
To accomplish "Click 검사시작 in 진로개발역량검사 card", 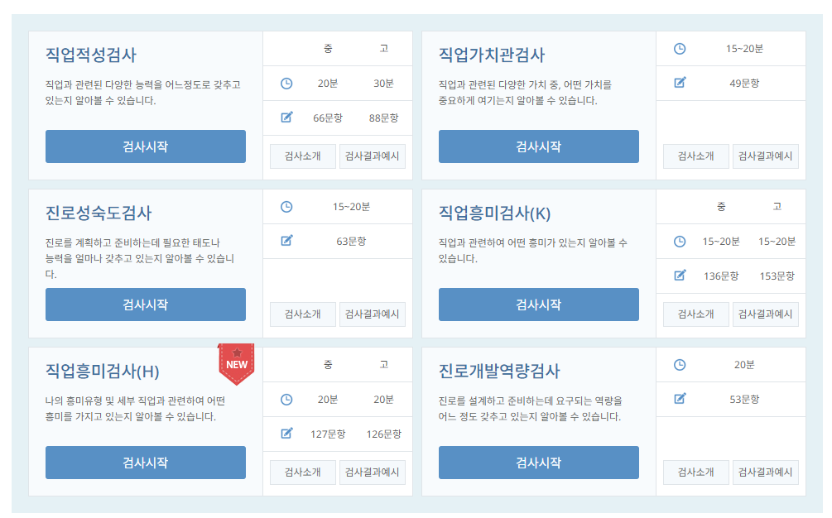I will 539,463.
